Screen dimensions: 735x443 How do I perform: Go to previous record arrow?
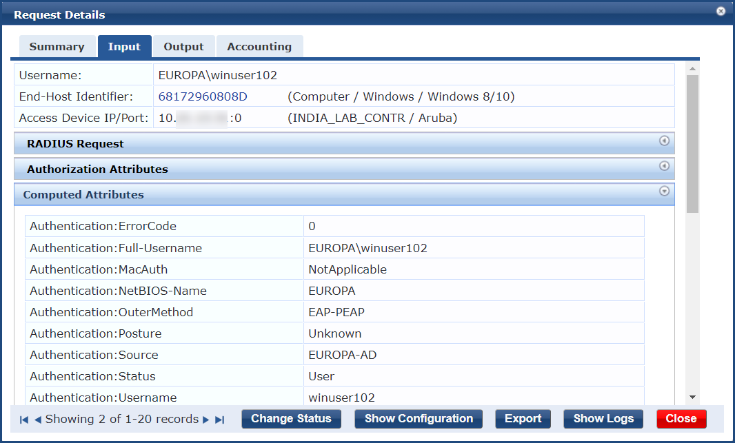click(38, 420)
